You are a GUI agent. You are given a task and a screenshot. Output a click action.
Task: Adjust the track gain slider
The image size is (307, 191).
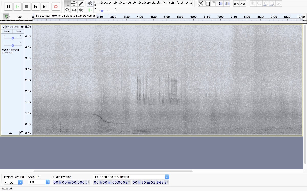pyautogui.click(x=13, y=38)
